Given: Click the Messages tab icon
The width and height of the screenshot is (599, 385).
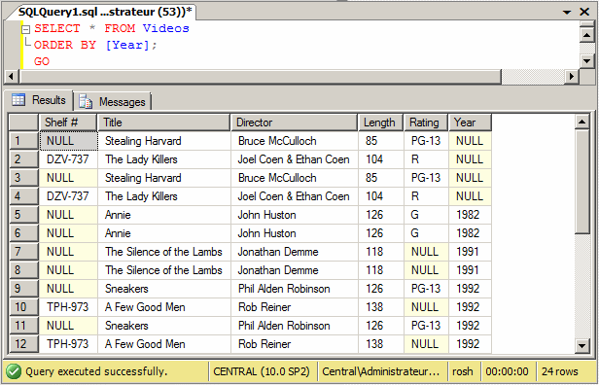Looking at the screenshot, I should (86, 102).
